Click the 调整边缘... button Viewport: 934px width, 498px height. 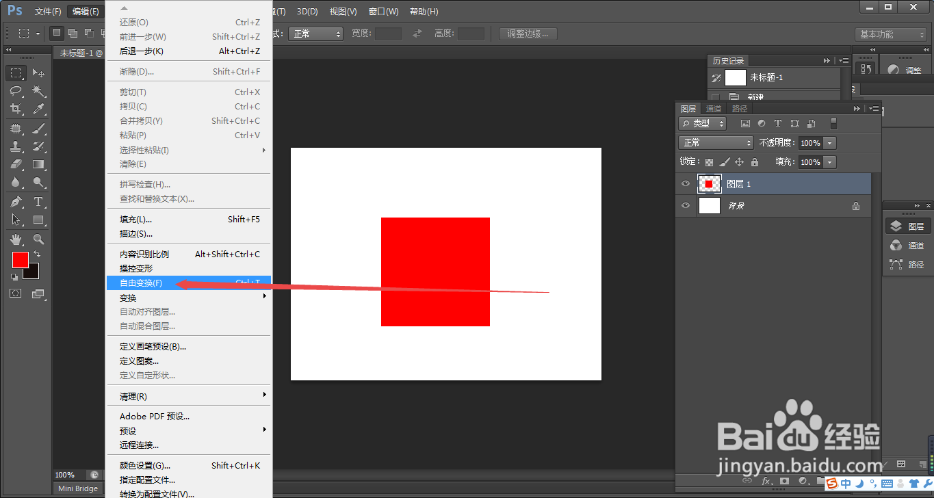(x=528, y=34)
